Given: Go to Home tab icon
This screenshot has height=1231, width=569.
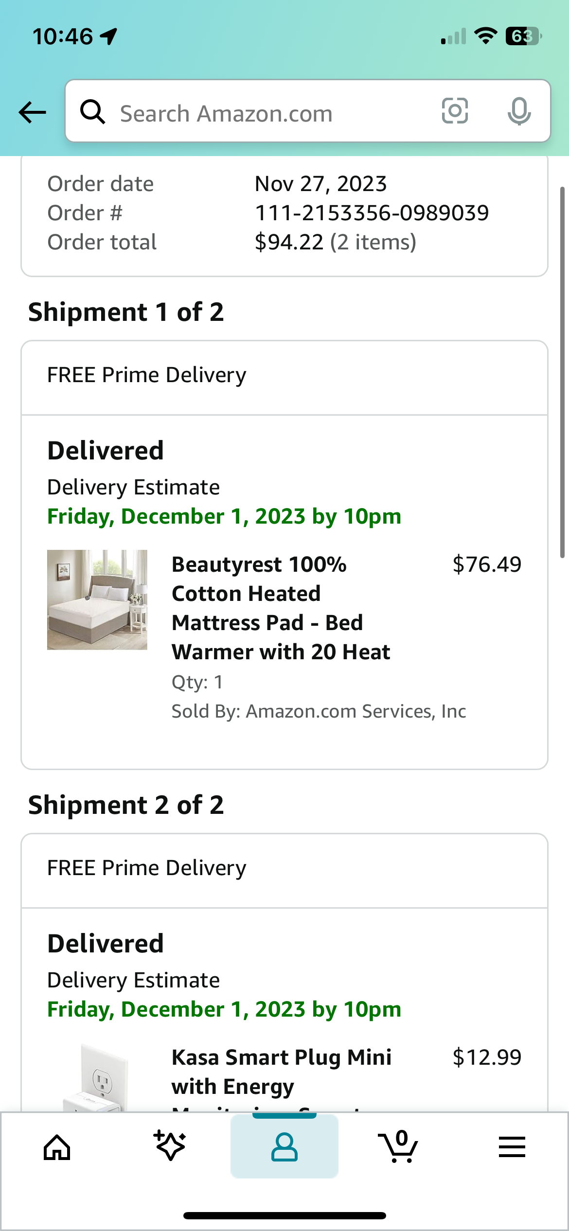Looking at the screenshot, I should coord(57,1147).
